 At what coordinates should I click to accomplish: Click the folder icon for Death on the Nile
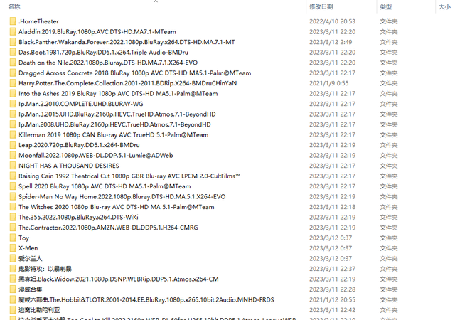coord(13,63)
